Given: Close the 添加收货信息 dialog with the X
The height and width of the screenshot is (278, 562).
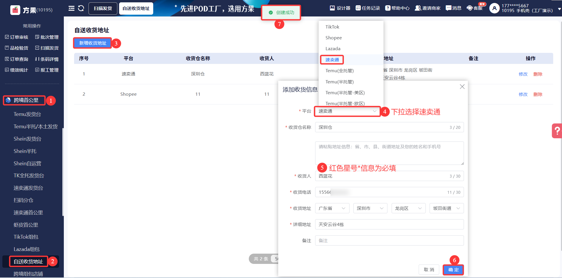Looking at the screenshot, I should (462, 87).
